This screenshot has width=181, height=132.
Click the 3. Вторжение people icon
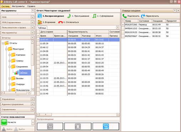pyautogui.click(x=40, y=22)
